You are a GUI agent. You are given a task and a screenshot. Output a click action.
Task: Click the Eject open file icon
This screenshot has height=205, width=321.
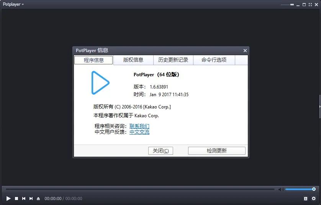[38, 198]
